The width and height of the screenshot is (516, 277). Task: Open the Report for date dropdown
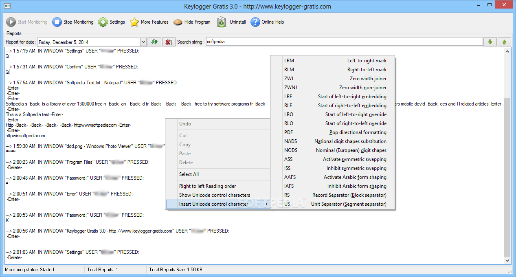click(143, 42)
